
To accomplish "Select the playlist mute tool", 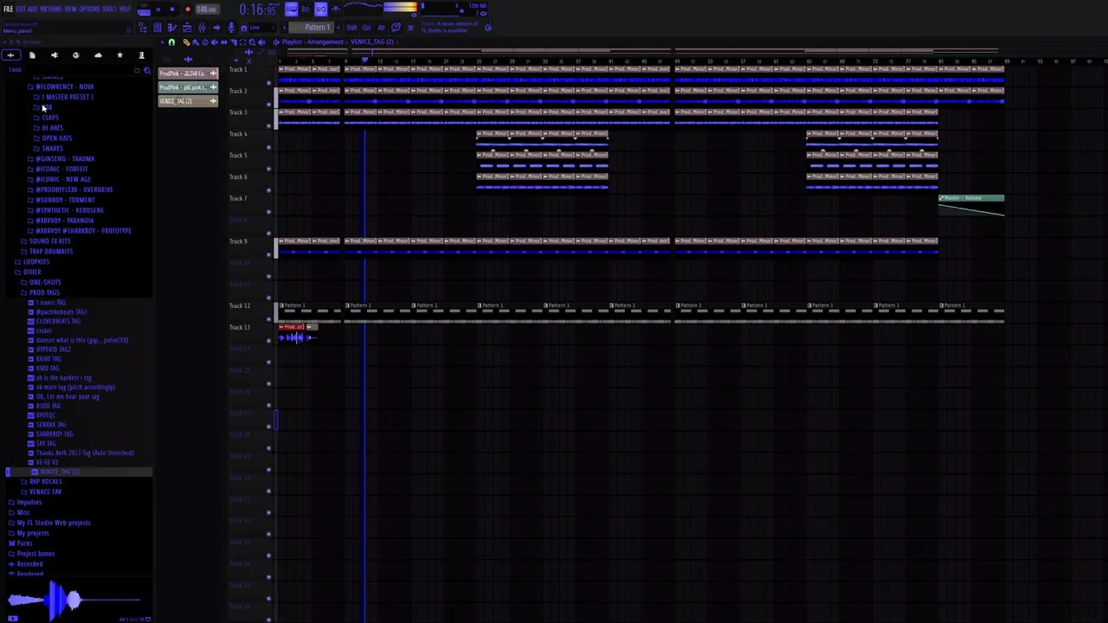I will pyautogui.click(x=215, y=42).
